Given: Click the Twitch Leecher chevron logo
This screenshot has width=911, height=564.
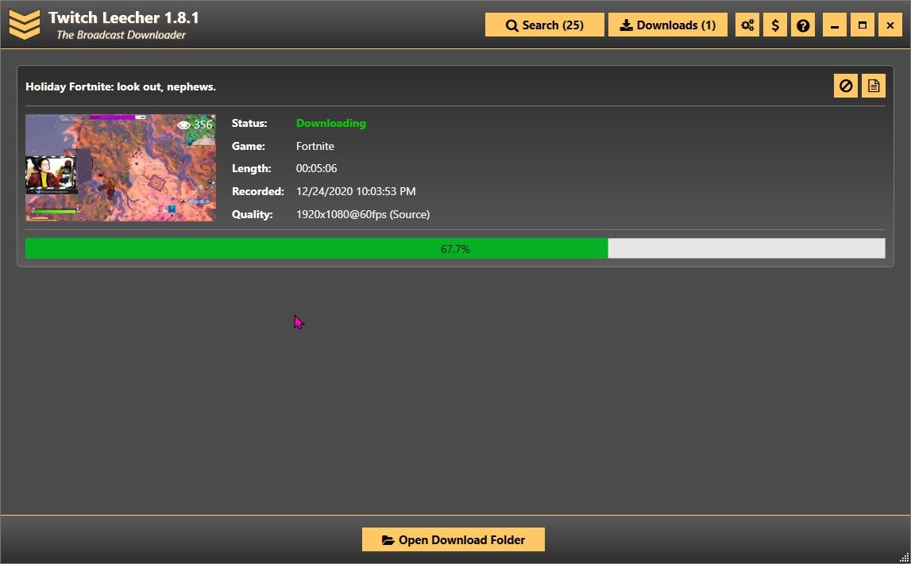Looking at the screenshot, I should click(25, 25).
